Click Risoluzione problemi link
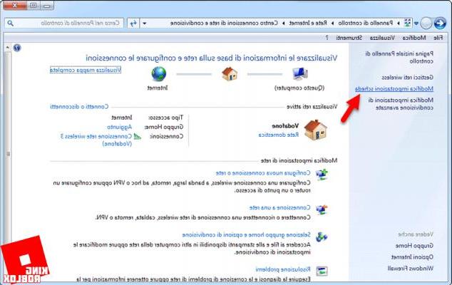452x285 pixels. [x=283, y=269]
